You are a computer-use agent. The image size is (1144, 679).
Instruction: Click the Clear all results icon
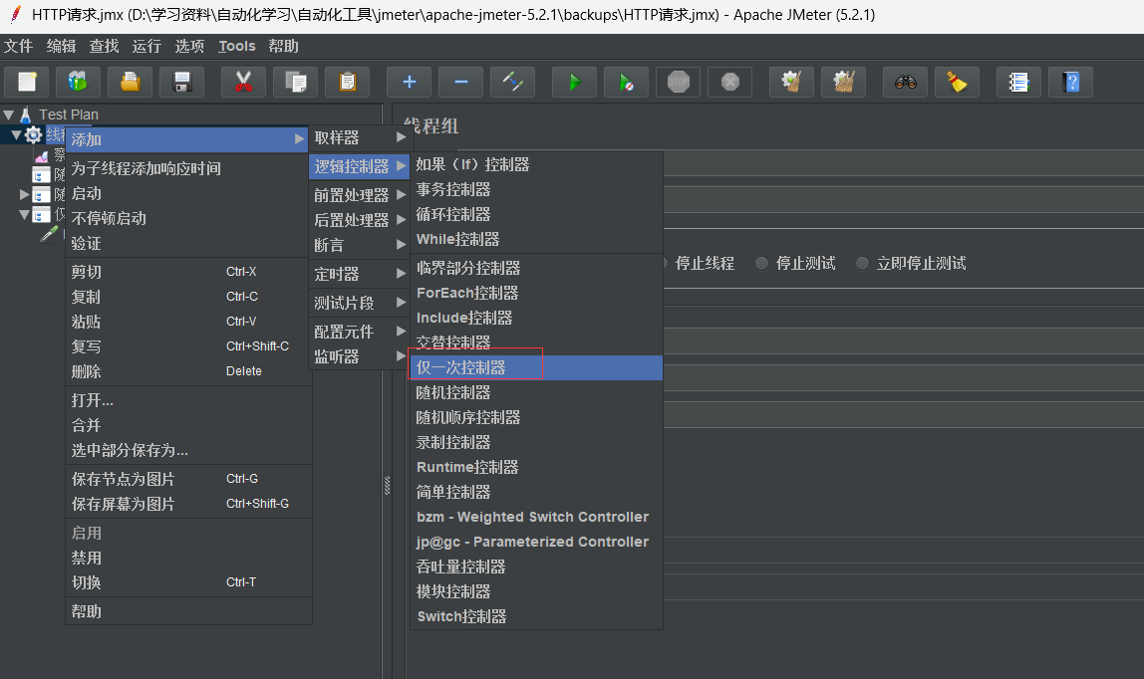point(843,82)
